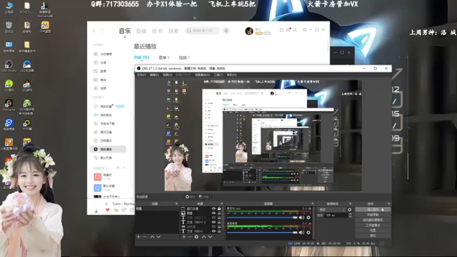Open OBS 场景集合(S) menu

pos(202,75)
